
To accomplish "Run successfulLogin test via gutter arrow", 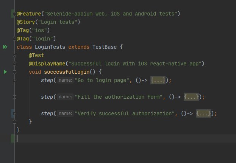I will tap(5, 72).
